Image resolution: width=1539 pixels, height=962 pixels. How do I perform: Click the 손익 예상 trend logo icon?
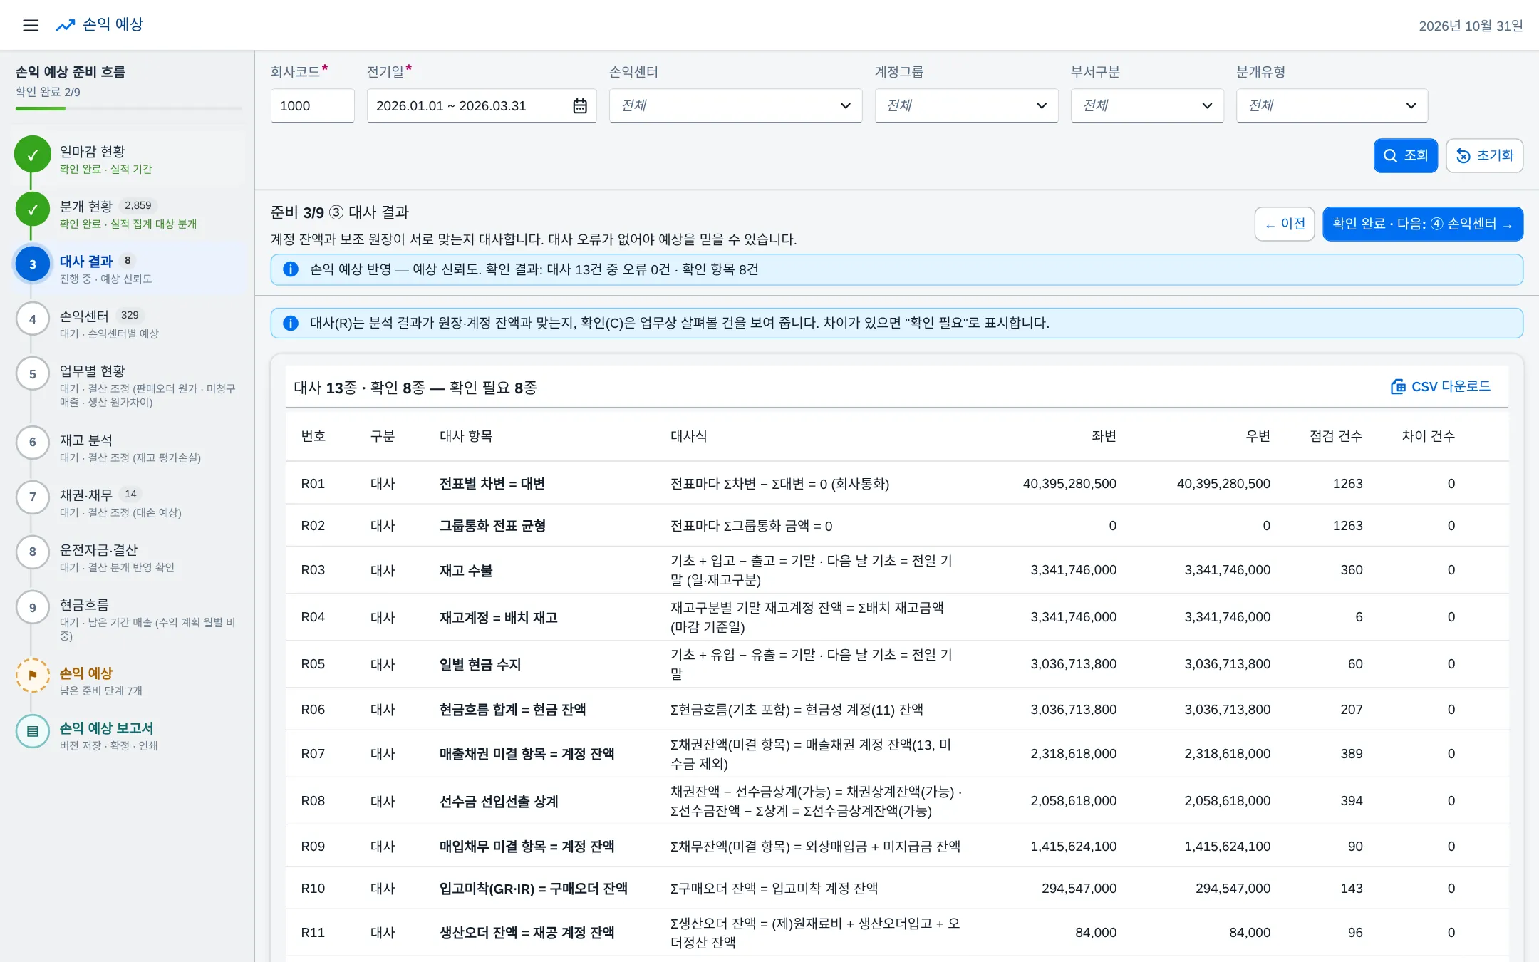pos(66,26)
